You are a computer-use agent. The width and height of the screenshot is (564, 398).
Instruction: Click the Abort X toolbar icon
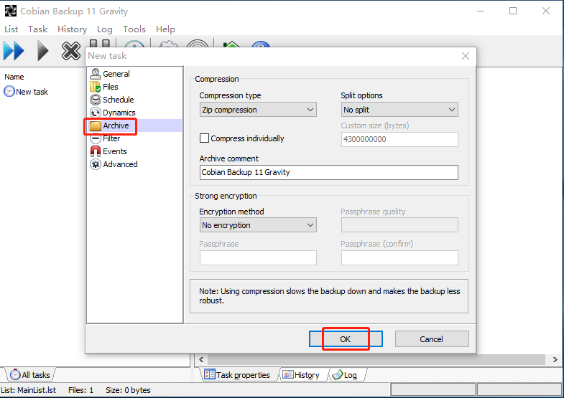tap(71, 51)
